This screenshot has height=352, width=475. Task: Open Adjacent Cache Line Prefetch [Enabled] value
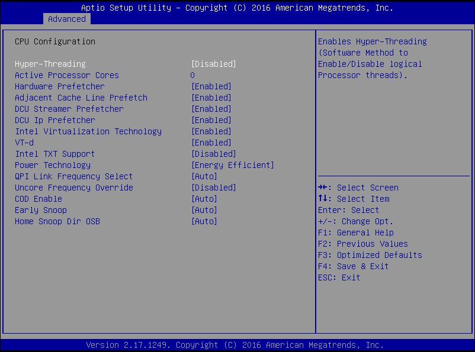coord(211,98)
